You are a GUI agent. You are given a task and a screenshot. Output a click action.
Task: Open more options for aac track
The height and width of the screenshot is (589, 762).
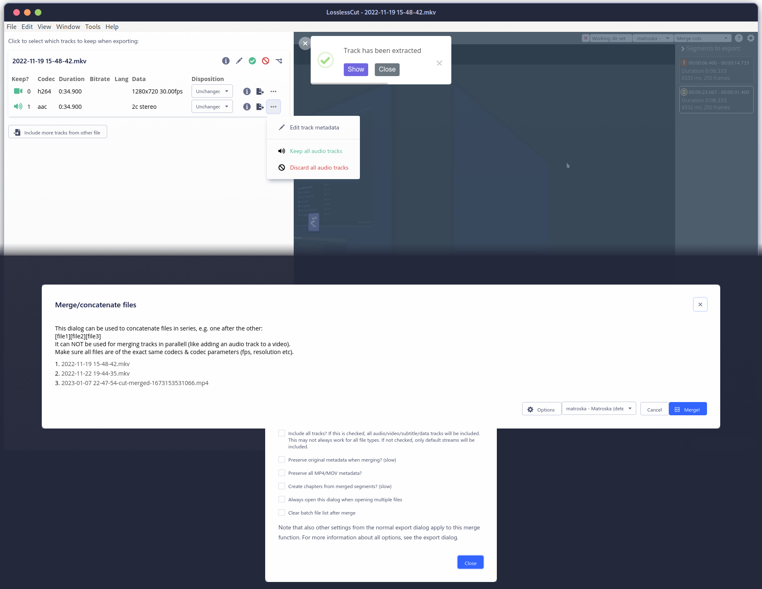273,107
